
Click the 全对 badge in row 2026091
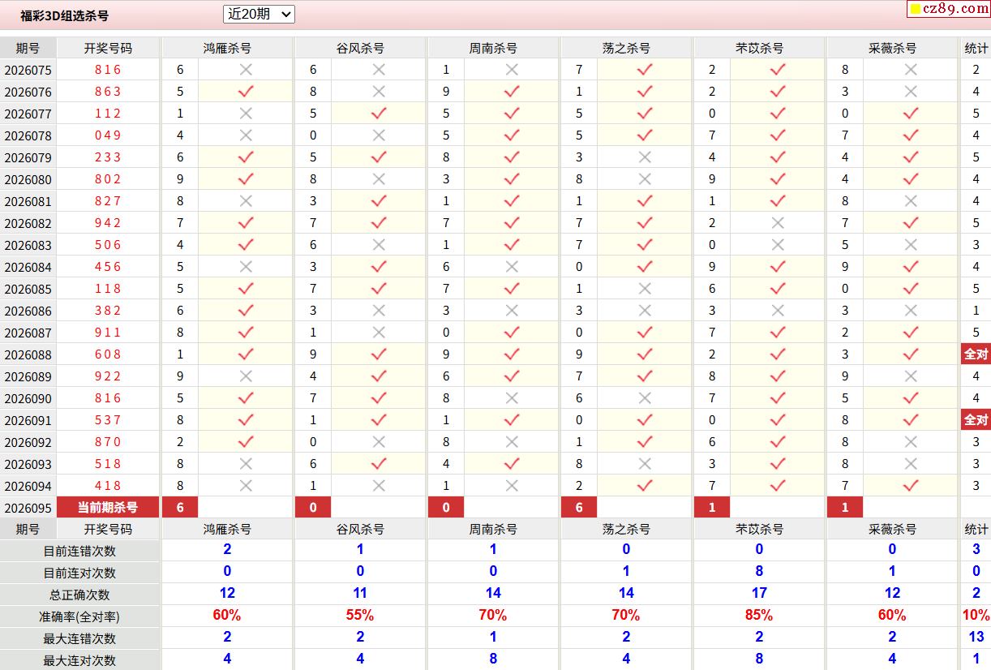(976, 420)
